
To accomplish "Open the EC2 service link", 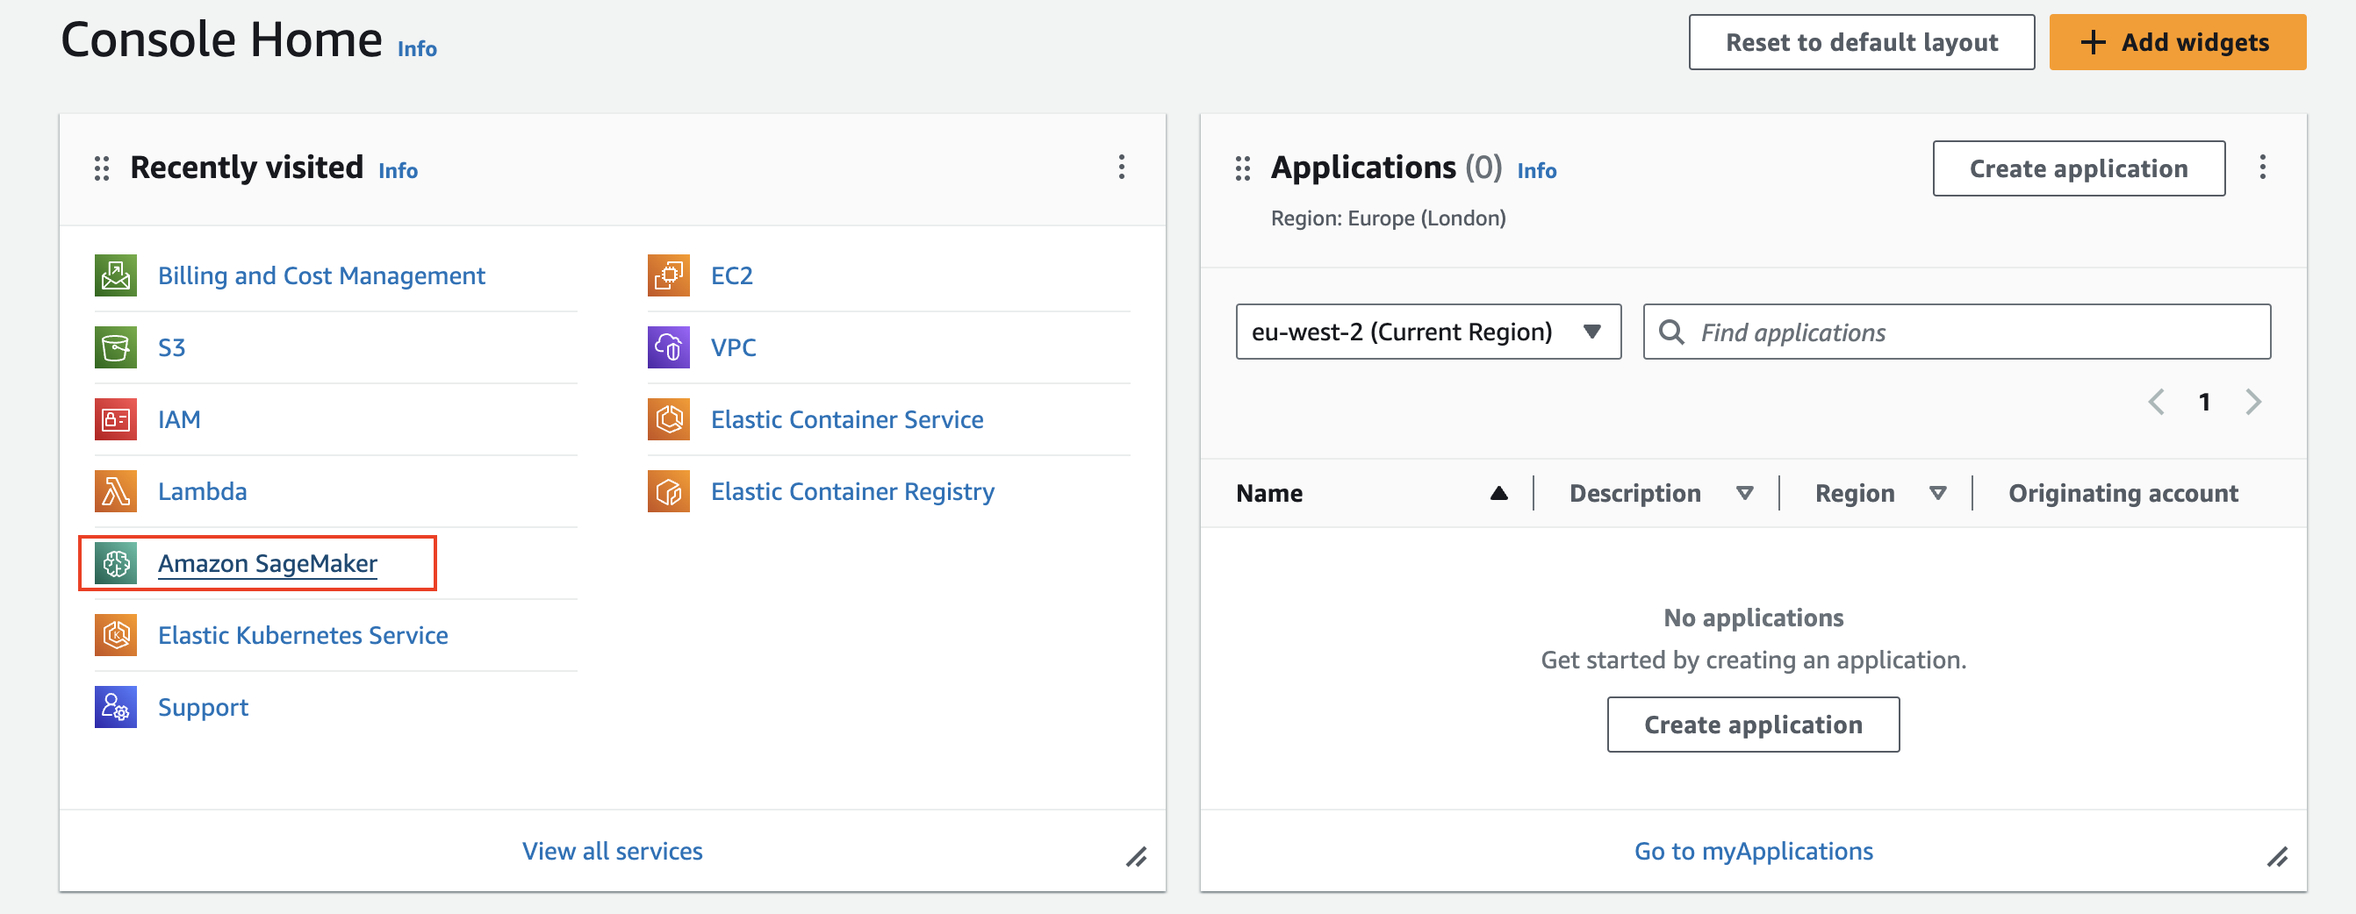I will point(732,276).
